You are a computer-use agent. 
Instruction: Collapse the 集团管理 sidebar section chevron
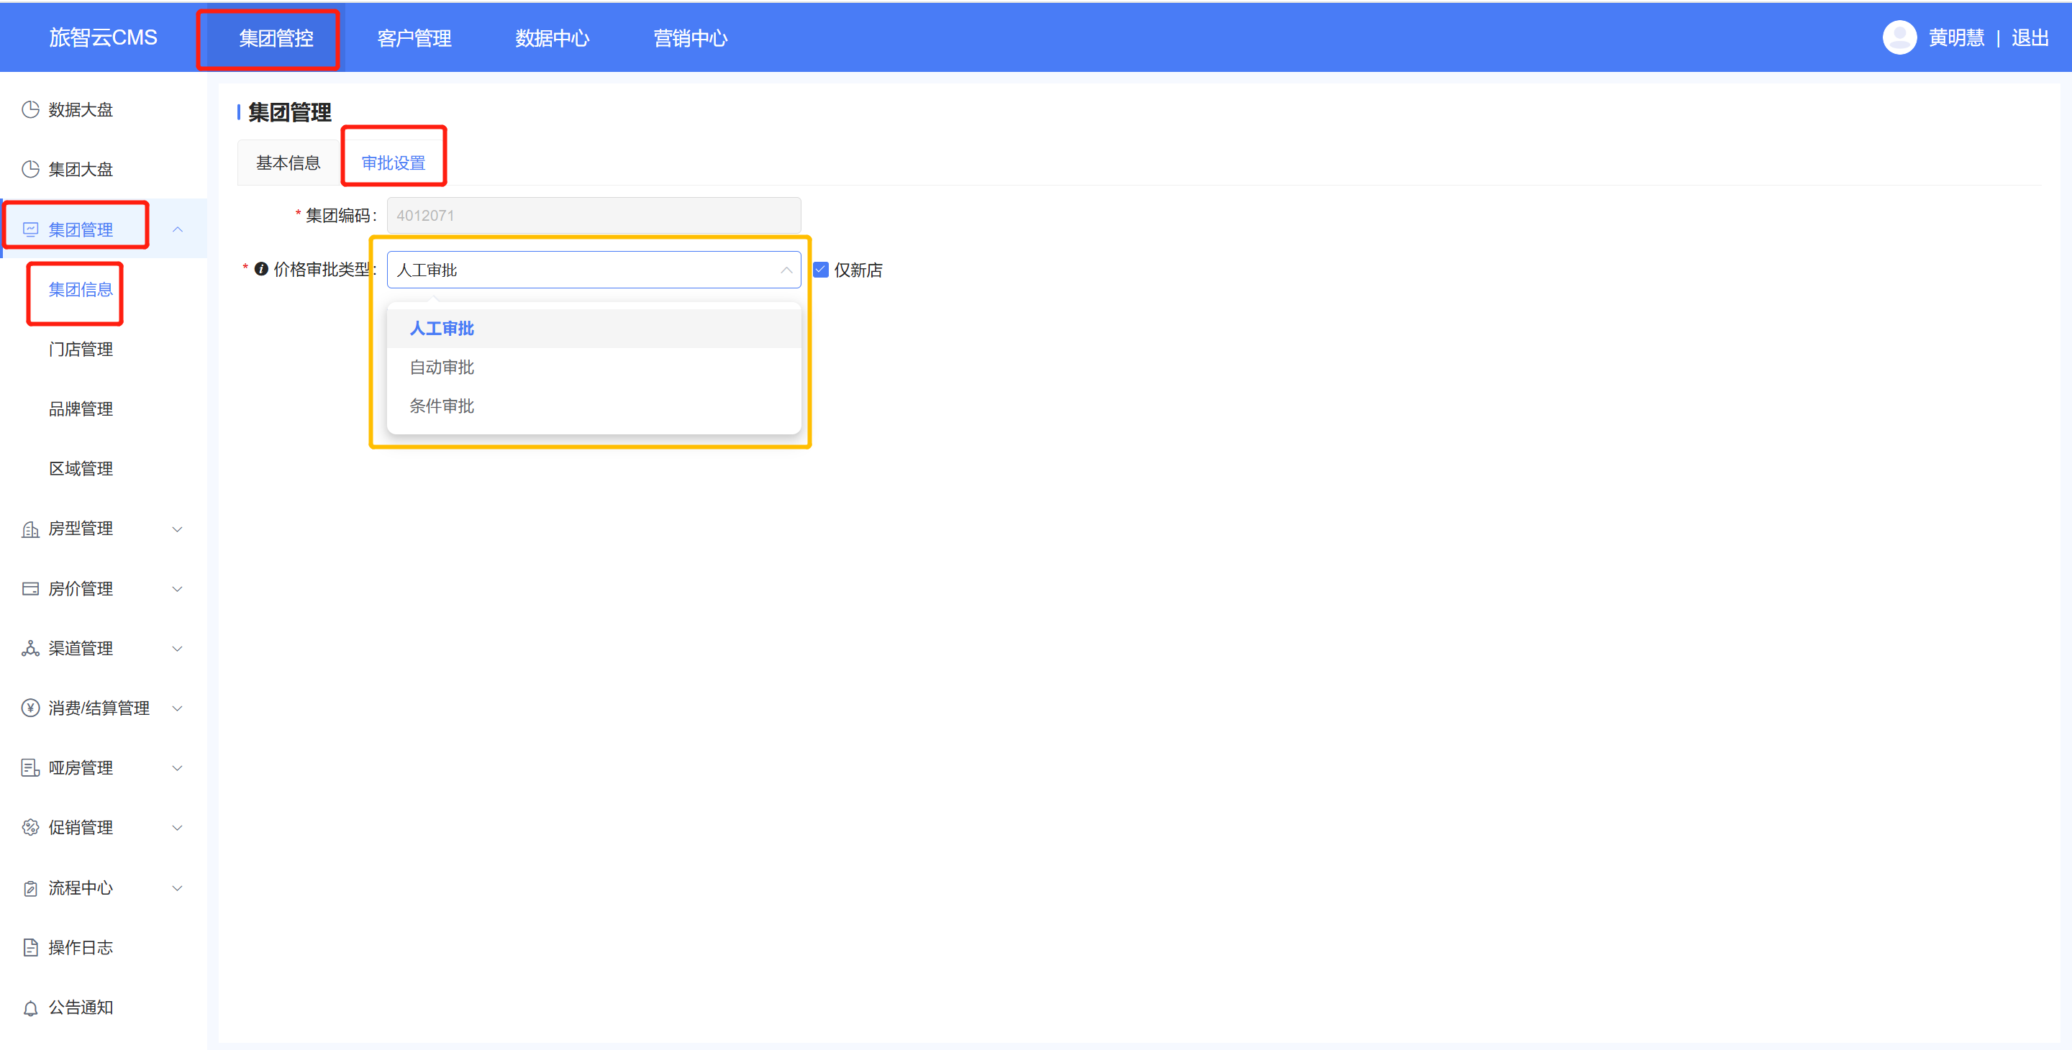178,229
